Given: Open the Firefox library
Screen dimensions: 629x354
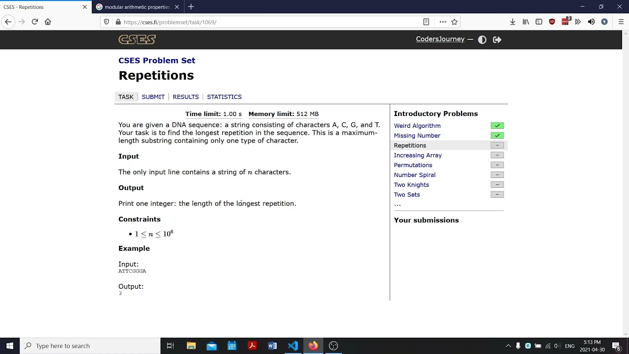Looking at the screenshot, I should 526,22.
